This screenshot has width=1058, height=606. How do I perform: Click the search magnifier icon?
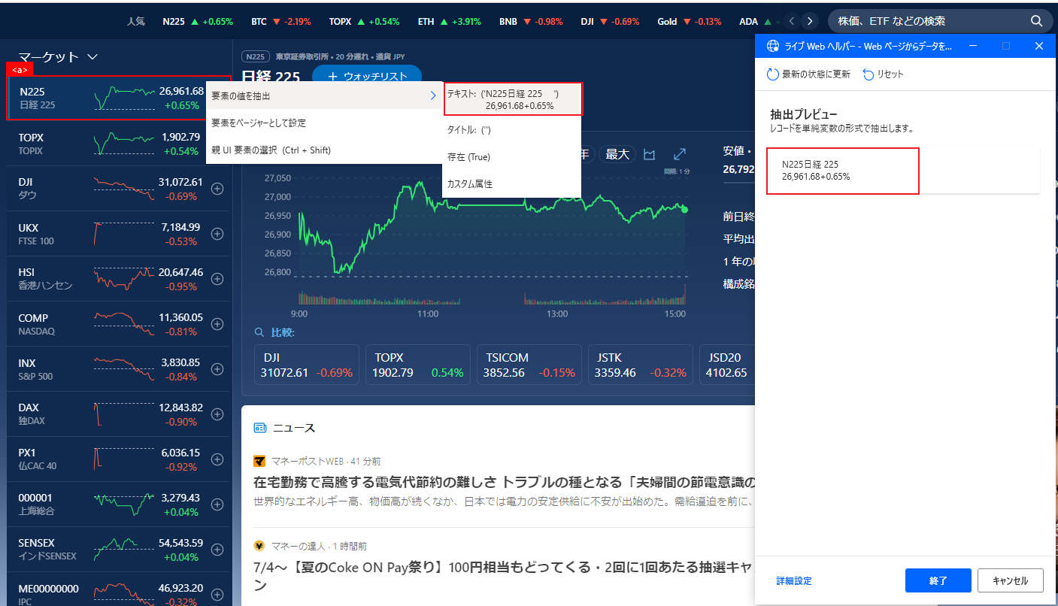tap(1036, 21)
